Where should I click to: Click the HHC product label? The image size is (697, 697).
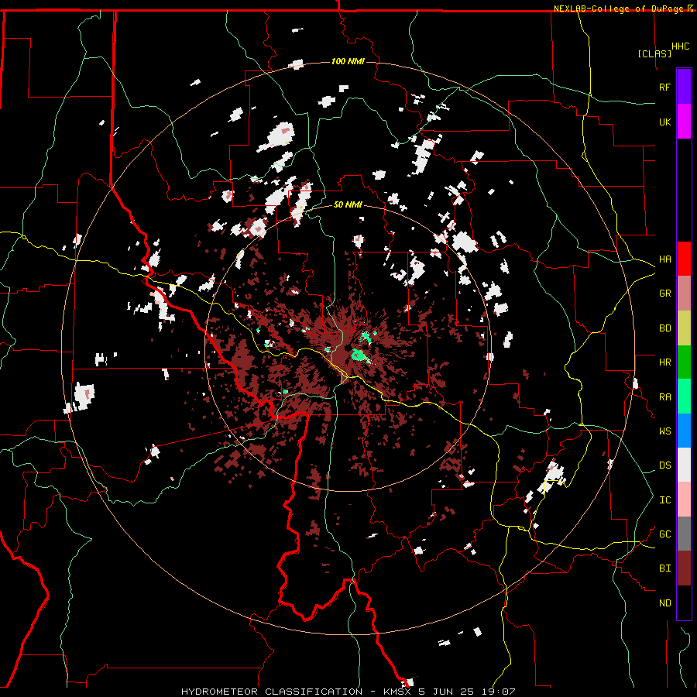(681, 46)
